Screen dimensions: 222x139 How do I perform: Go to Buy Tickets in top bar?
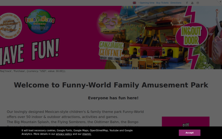162,3
